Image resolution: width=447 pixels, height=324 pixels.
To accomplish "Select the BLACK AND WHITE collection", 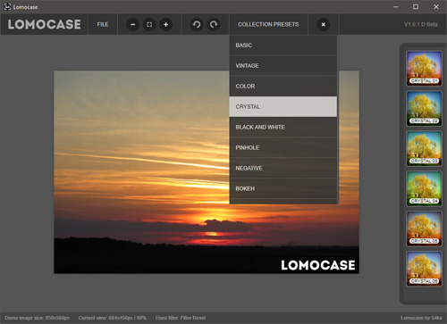I will pos(283,127).
